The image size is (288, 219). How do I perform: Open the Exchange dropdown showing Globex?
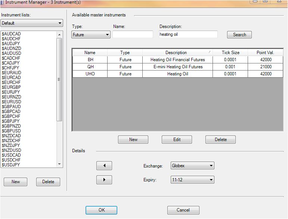[192, 166]
